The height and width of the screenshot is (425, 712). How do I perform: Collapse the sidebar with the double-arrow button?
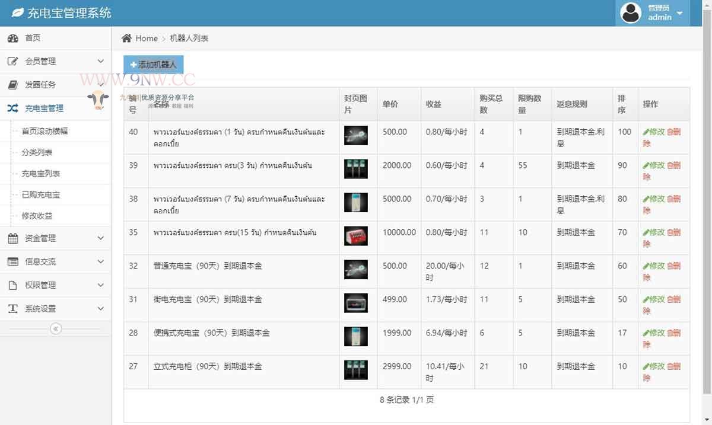point(56,328)
